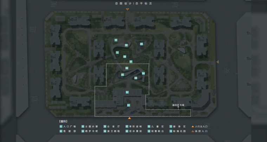Click map marker 07 on the site plan
Viewport: 267px width, 142px height.
131,62
